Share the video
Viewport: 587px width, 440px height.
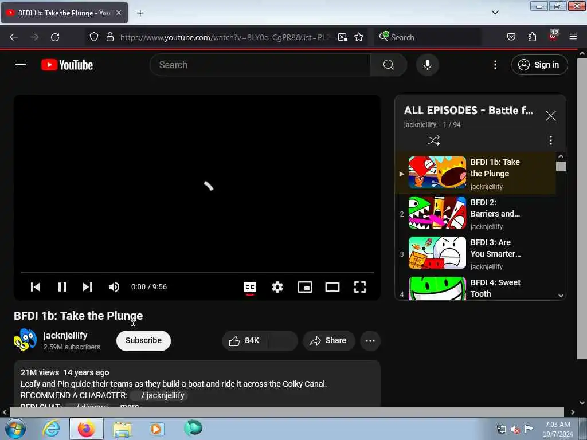(328, 340)
